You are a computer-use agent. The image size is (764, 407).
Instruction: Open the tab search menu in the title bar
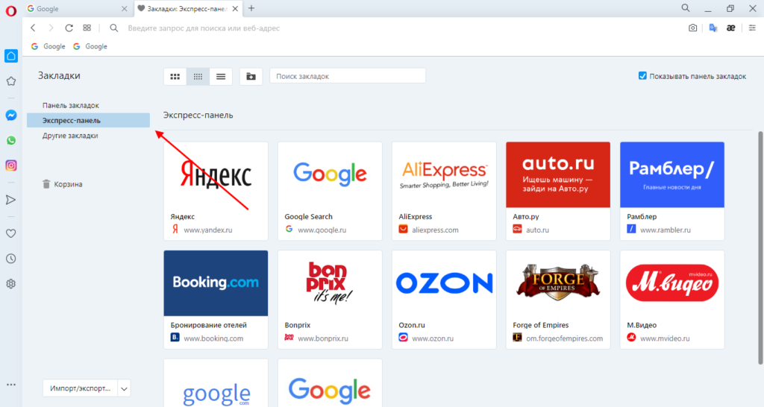click(x=685, y=8)
